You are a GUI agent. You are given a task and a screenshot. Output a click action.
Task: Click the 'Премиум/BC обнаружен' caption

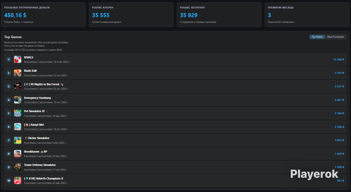(281, 22)
